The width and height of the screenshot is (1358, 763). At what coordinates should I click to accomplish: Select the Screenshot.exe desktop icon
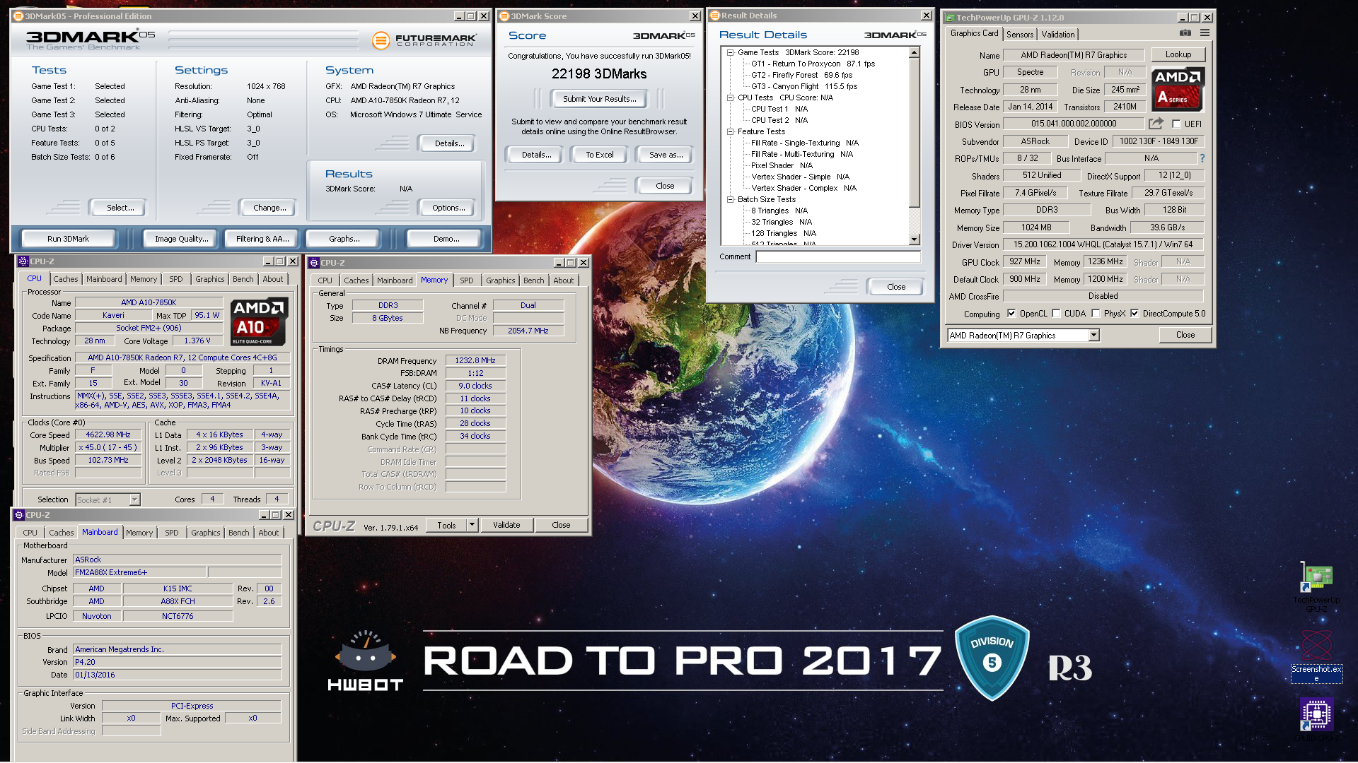1316,656
